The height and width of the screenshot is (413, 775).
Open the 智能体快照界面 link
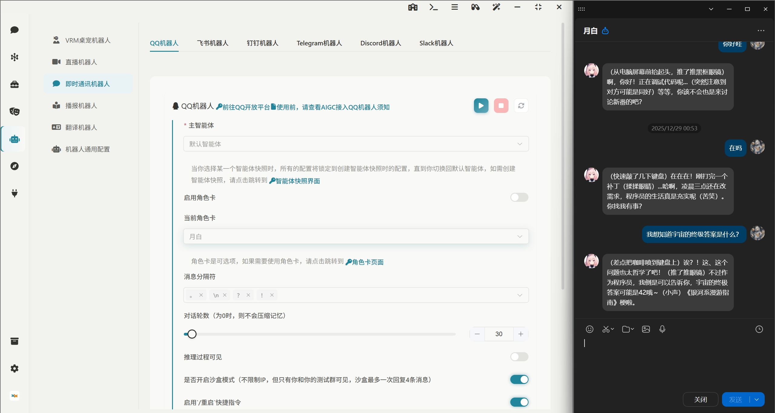[x=295, y=181]
